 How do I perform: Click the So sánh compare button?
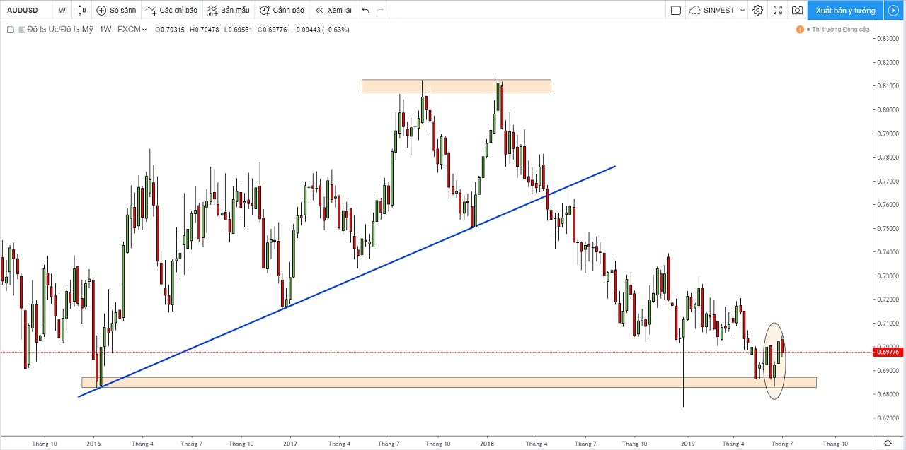tap(116, 10)
